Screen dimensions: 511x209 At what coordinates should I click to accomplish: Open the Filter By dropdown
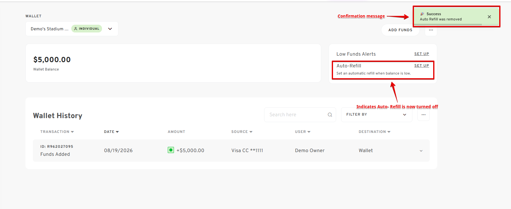[376, 115]
